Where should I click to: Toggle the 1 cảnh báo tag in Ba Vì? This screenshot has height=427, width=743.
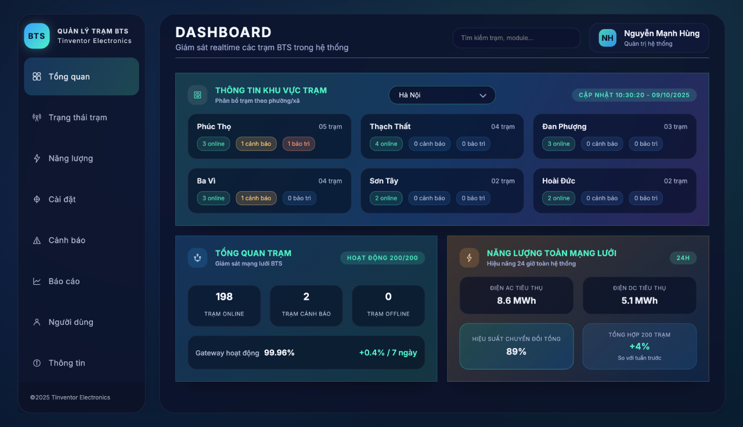point(256,198)
